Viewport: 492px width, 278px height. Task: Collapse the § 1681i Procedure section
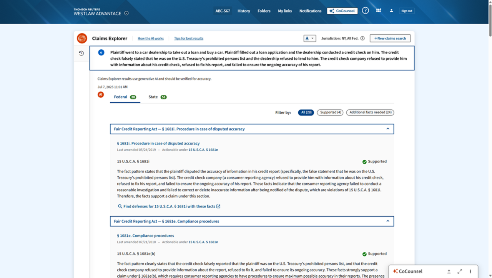pos(387,129)
